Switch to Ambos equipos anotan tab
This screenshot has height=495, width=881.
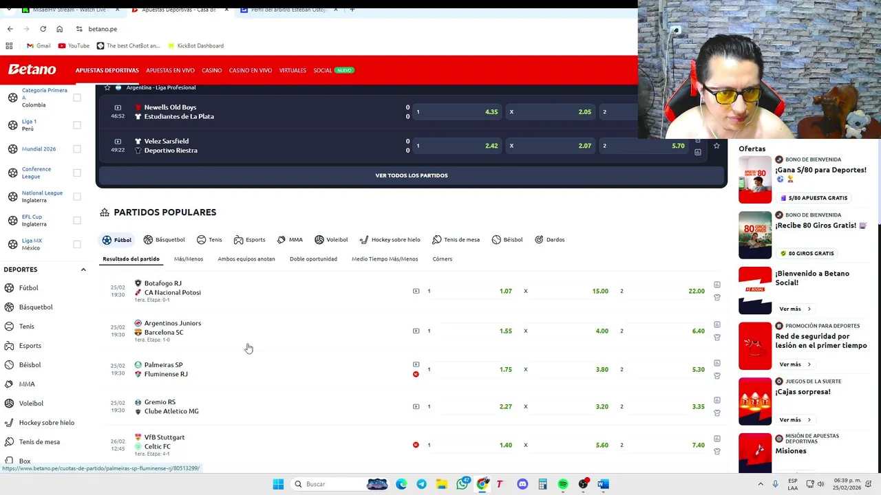pyautogui.click(x=246, y=259)
